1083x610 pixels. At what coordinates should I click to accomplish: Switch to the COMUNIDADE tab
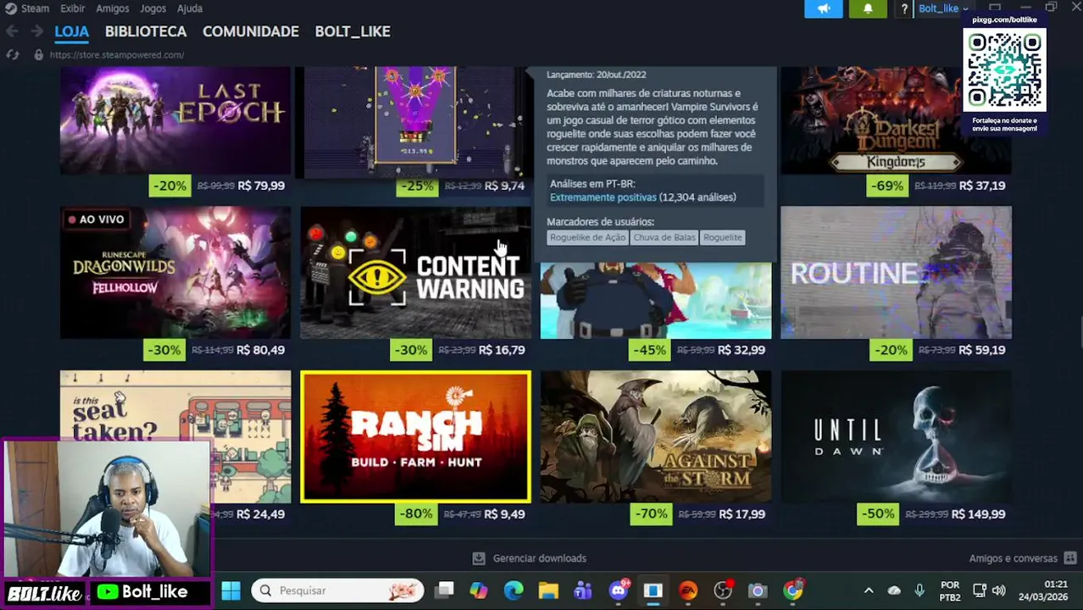tap(251, 31)
